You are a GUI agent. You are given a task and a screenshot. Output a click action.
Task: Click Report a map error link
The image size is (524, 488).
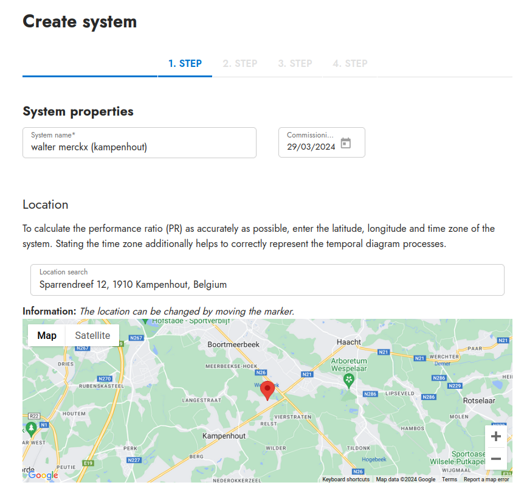(486, 479)
